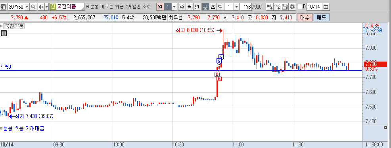Screen dimensions: 391x148
Task: Click the 고 8,030 high price value
Action: click(x=262, y=17)
